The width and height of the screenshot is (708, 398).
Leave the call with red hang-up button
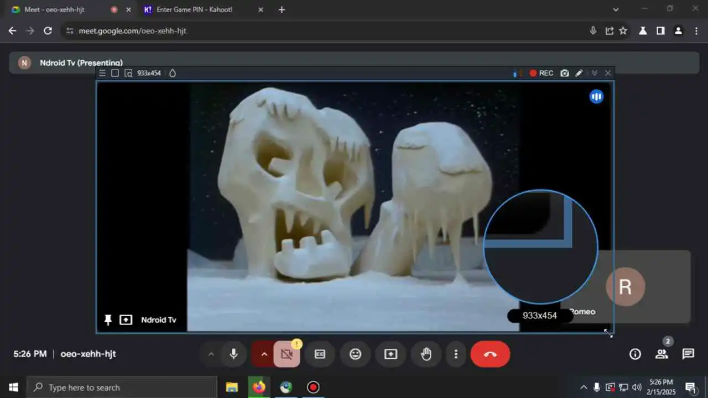[x=490, y=354]
